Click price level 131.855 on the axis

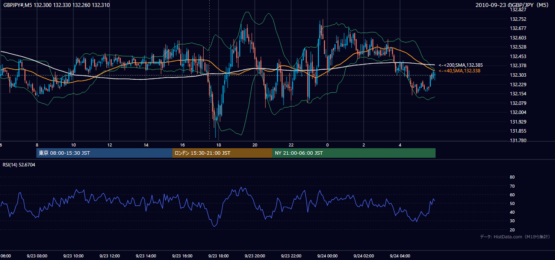pos(518,131)
